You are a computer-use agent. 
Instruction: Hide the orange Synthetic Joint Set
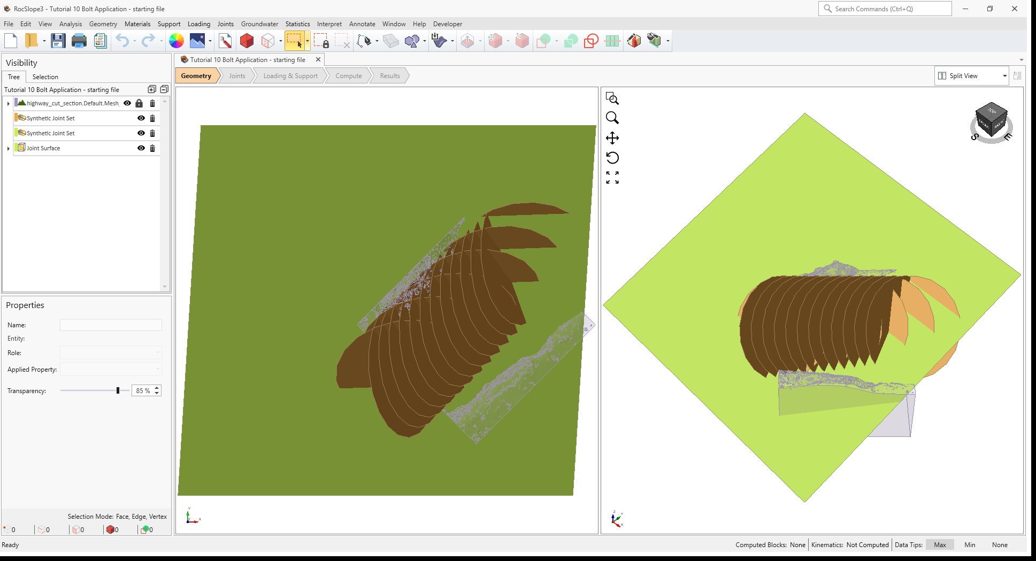coord(141,118)
